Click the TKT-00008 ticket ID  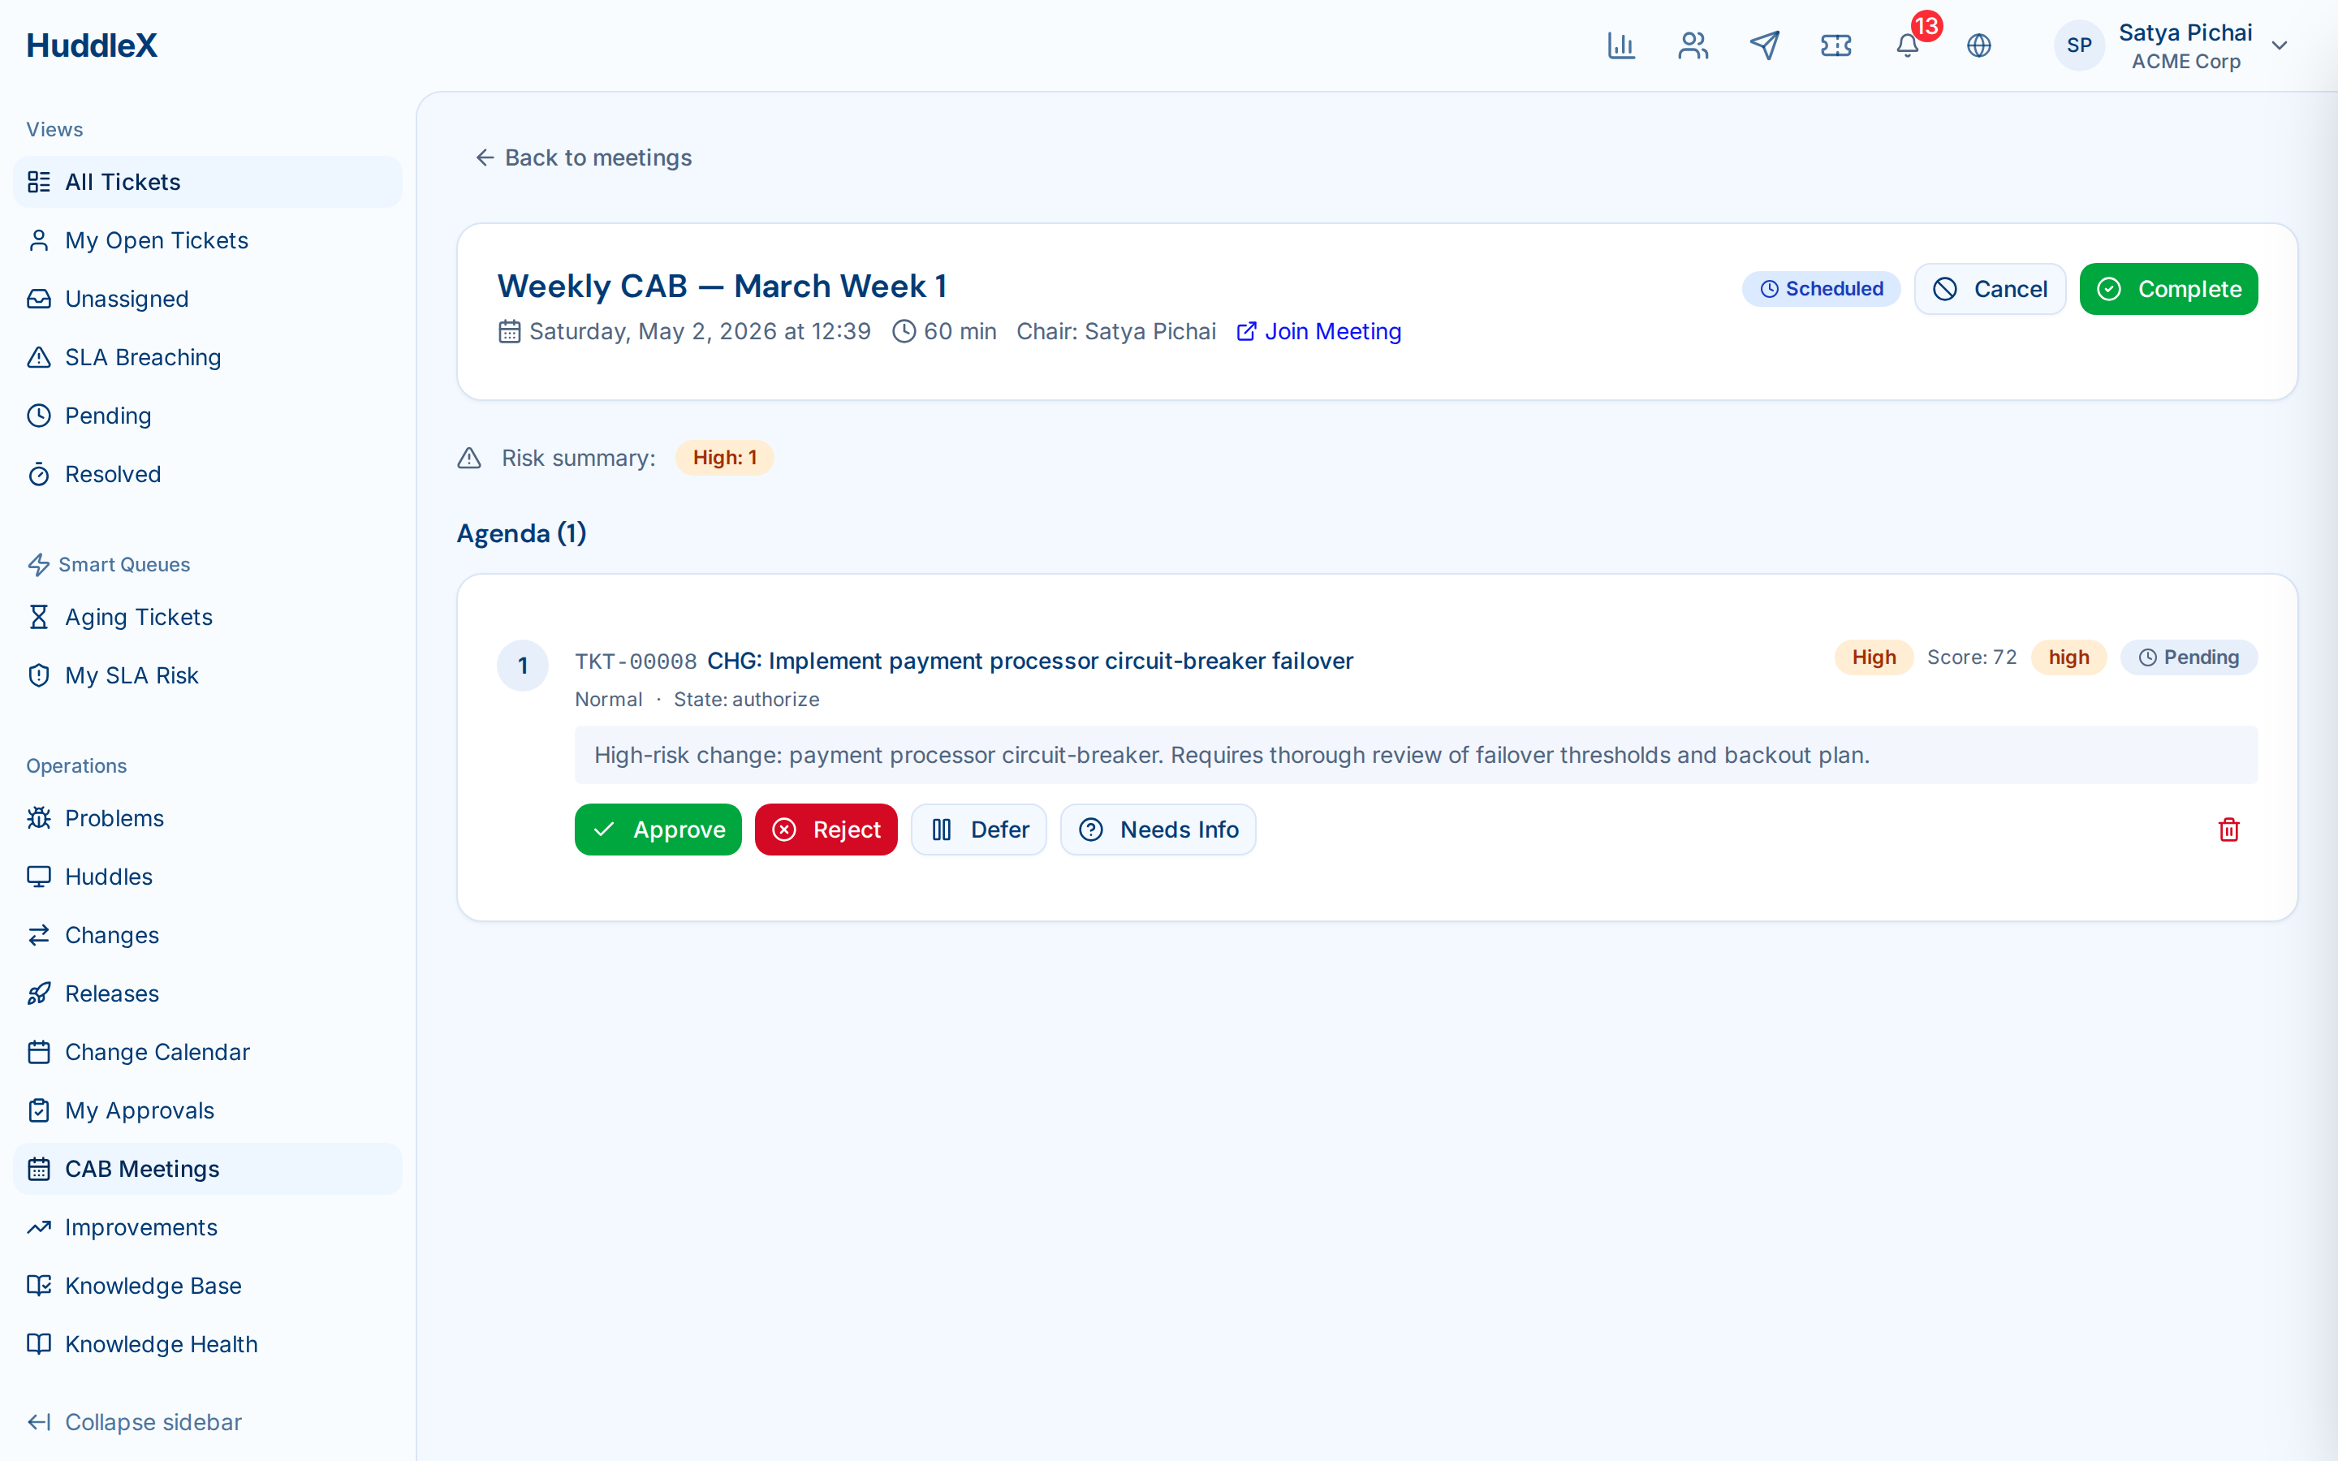636,662
